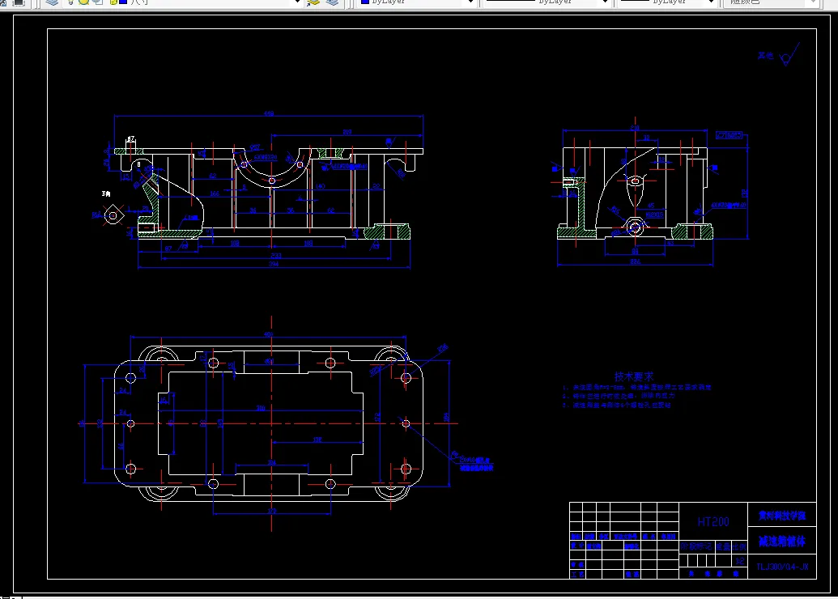Select the 132 dimension in top view
The height and width of the screenshot is (599, 838).
(317, 440)
